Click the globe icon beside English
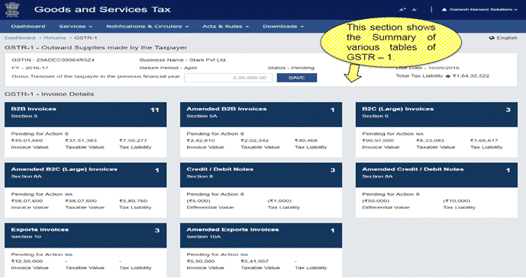Image resolution: width=526 pixels, height=278 pixels. pos(492,38)
